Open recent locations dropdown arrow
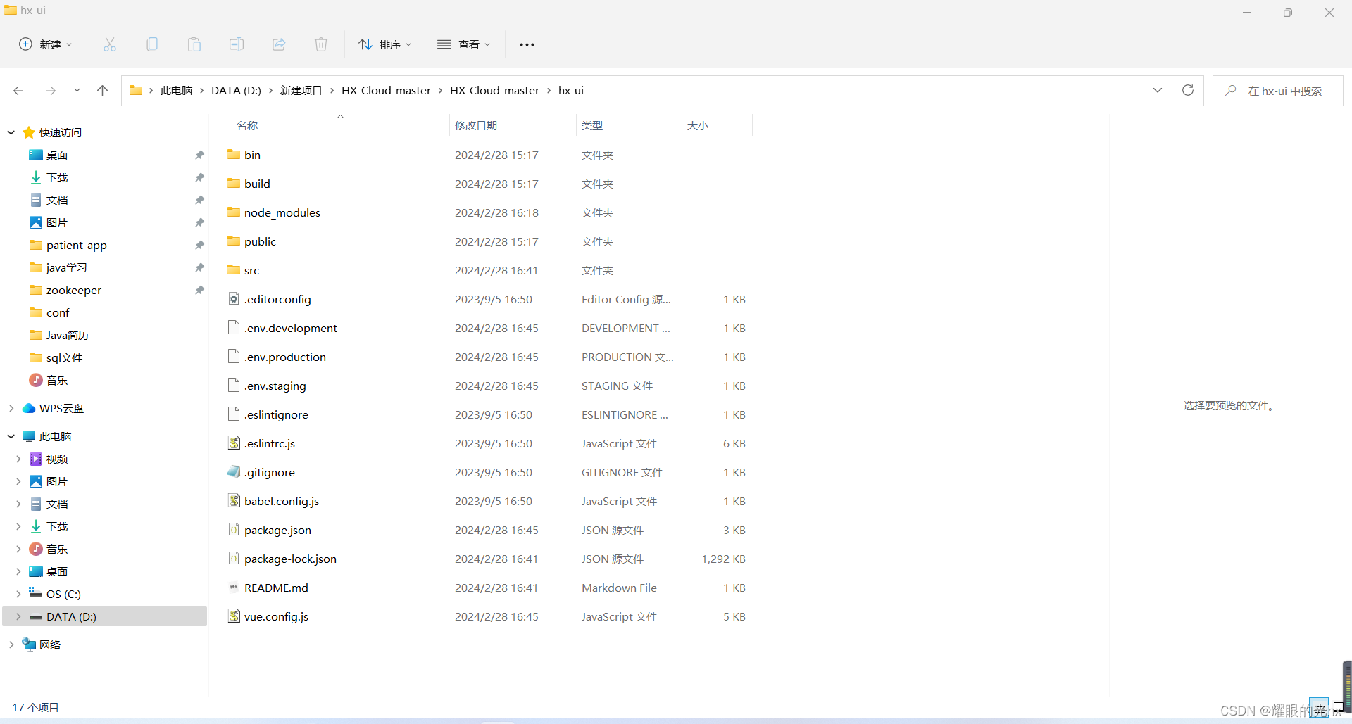The height and width of the screenshot is (724, 1352). (x=77, y=91)
